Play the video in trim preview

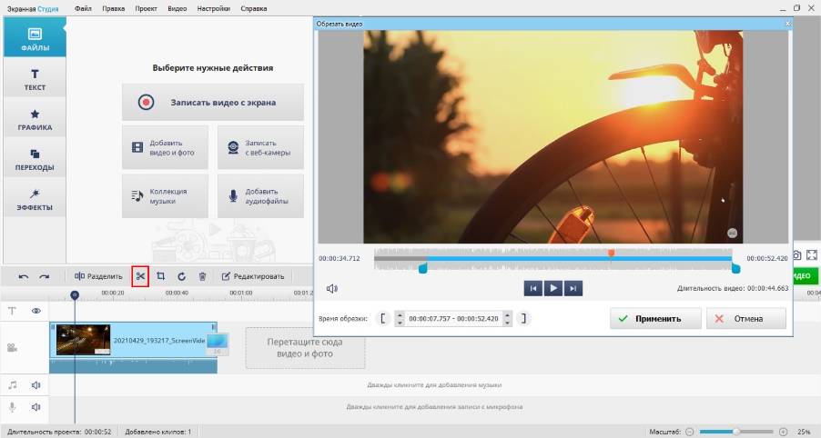pos(552,288)
